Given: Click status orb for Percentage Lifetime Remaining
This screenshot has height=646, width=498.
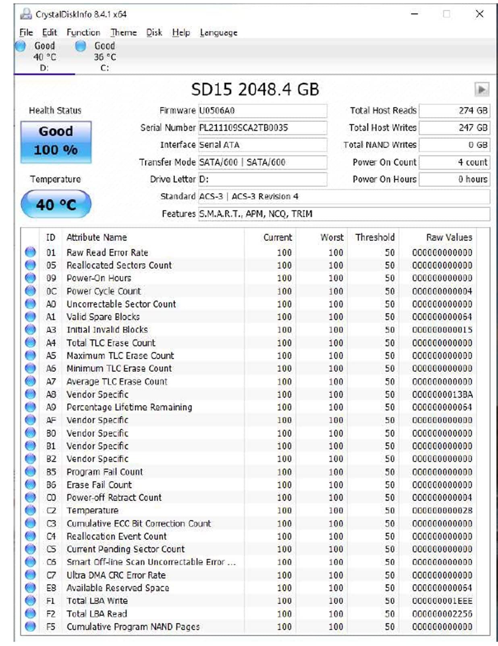Looking at the screenshot, I should click(x=30, y=407).
